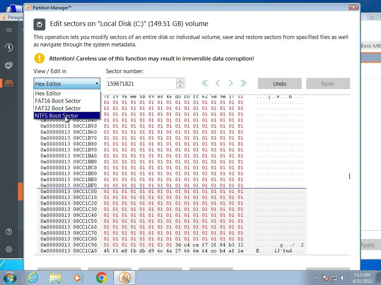Select offset row 08CC1CA0
Viewport: 381px width, 285px height.
[69, 251]
